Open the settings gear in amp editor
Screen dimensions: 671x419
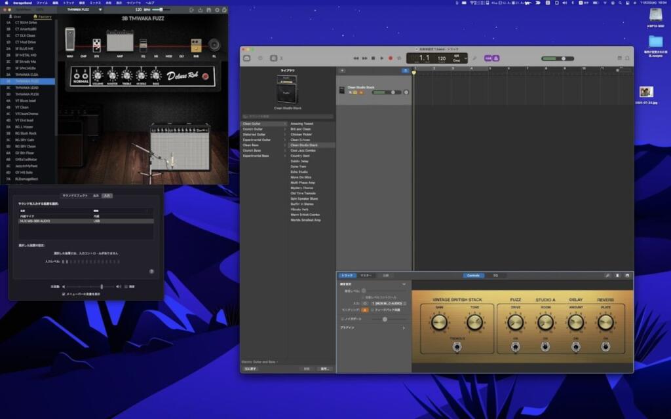pyautogui.click(x=217, y=10)
